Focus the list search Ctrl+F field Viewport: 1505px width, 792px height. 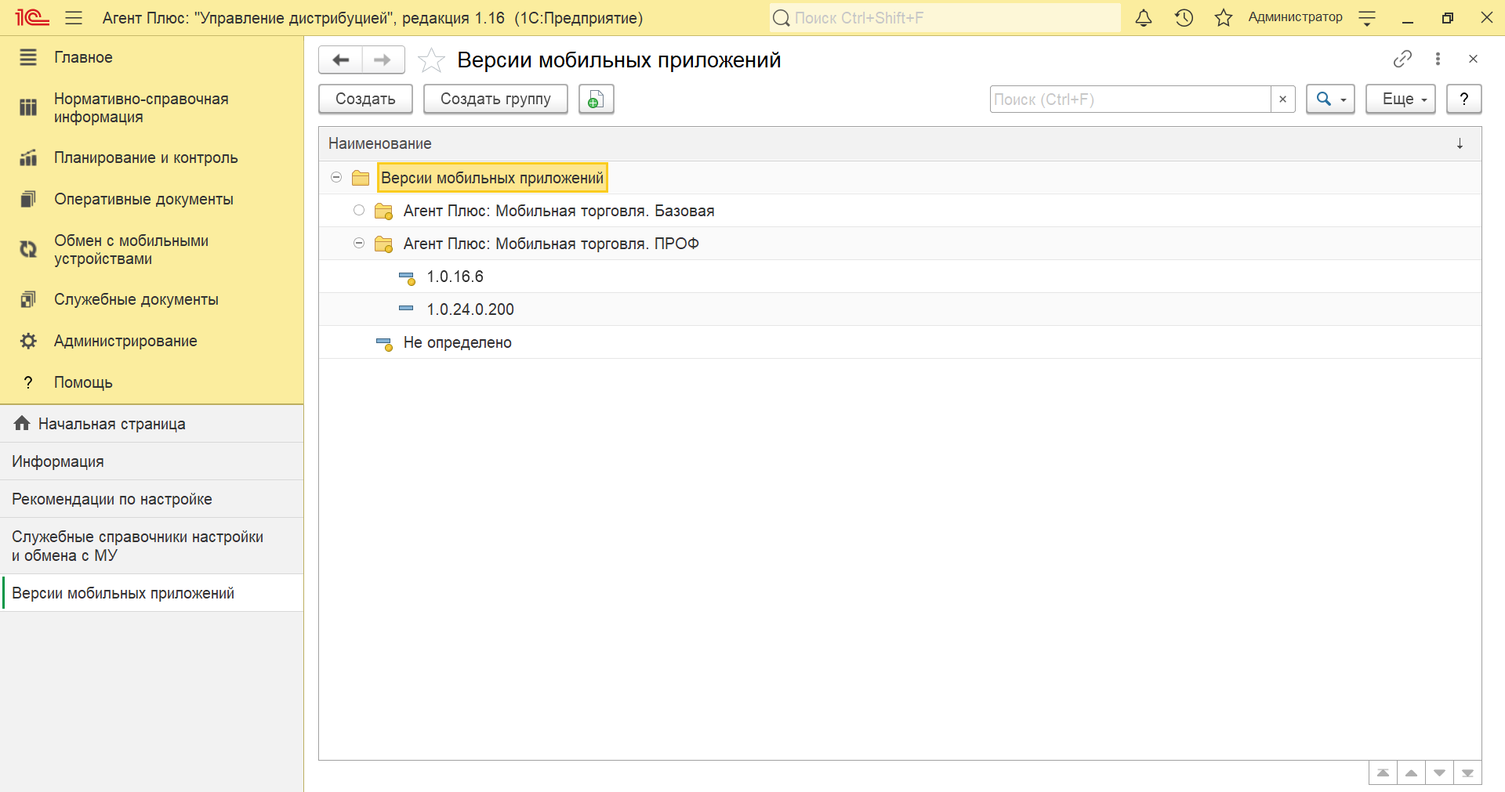click(x=1130, y=99)
